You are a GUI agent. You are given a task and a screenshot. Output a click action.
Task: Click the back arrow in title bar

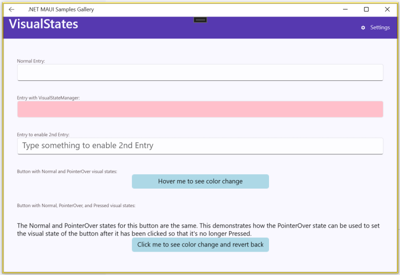coord(11,9)
